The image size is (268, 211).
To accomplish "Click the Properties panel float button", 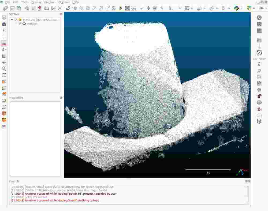I will [x=61, y=98].
